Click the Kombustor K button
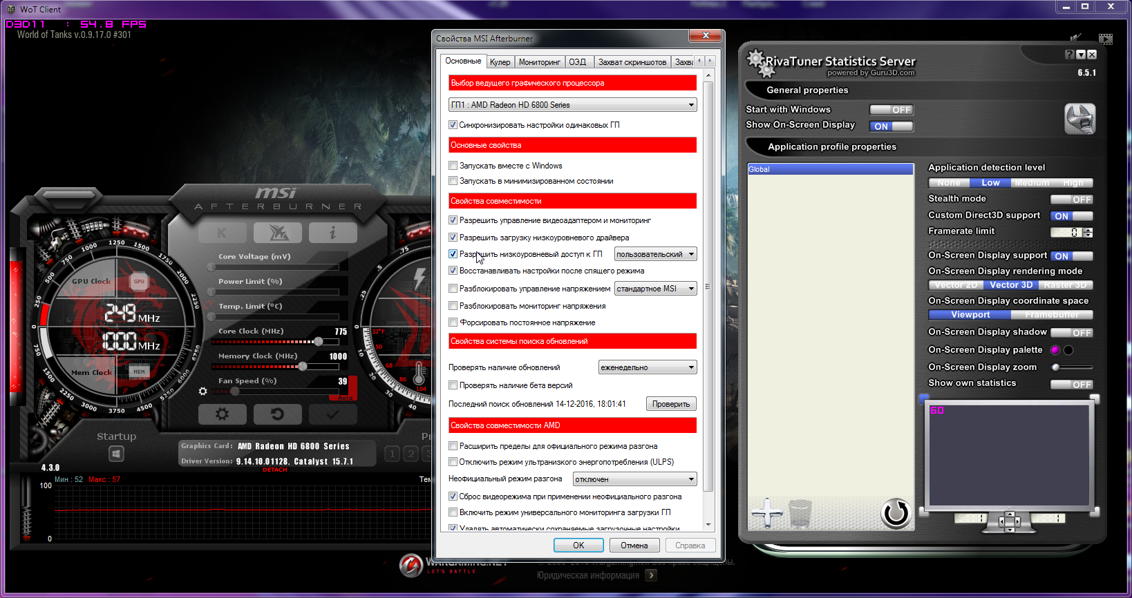 [x=222, y=233]
